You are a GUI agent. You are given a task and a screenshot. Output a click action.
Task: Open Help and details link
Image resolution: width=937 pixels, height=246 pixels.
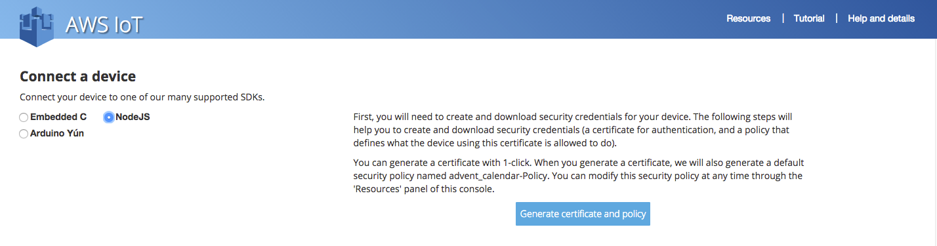881,18
